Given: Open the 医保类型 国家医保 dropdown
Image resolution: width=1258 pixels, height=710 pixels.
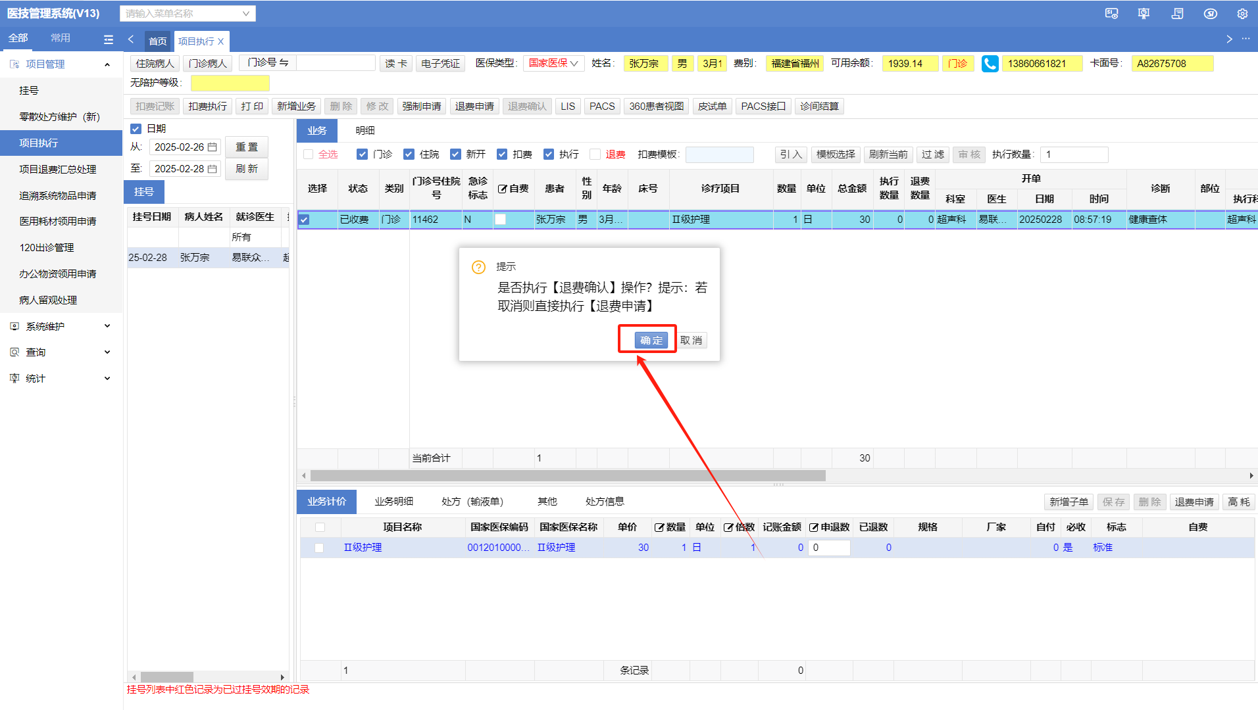Looking at the screenshot, I should [x=554, y=64].
